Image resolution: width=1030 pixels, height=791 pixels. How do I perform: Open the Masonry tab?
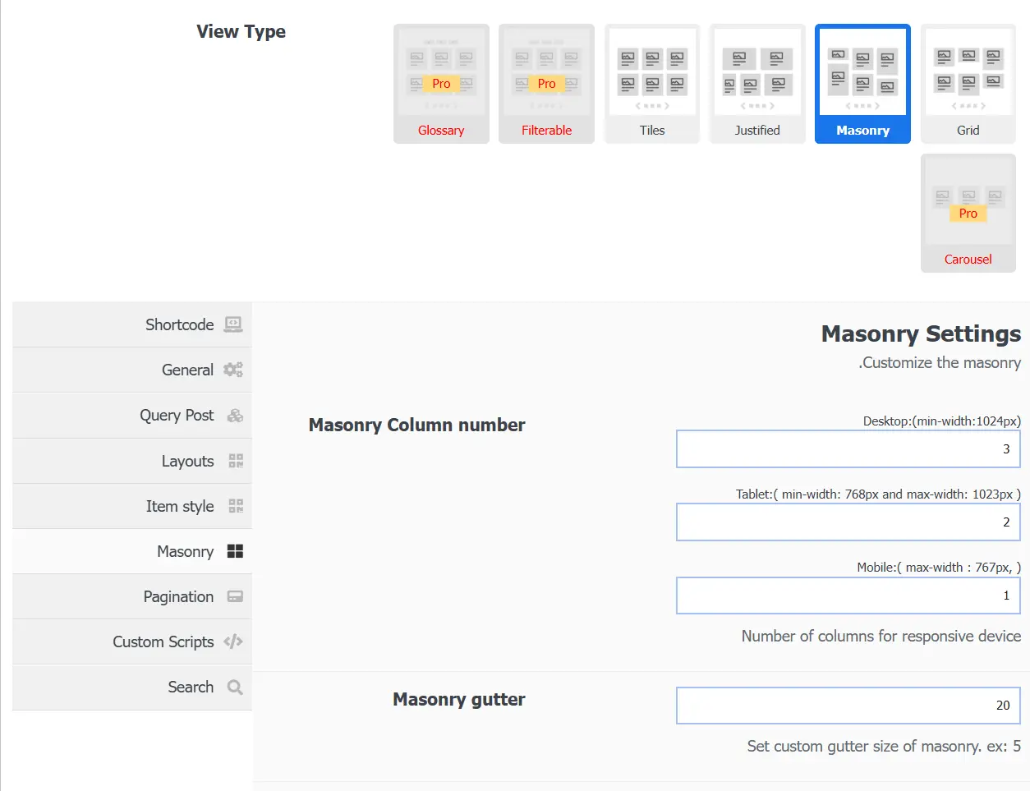point(132,551)
